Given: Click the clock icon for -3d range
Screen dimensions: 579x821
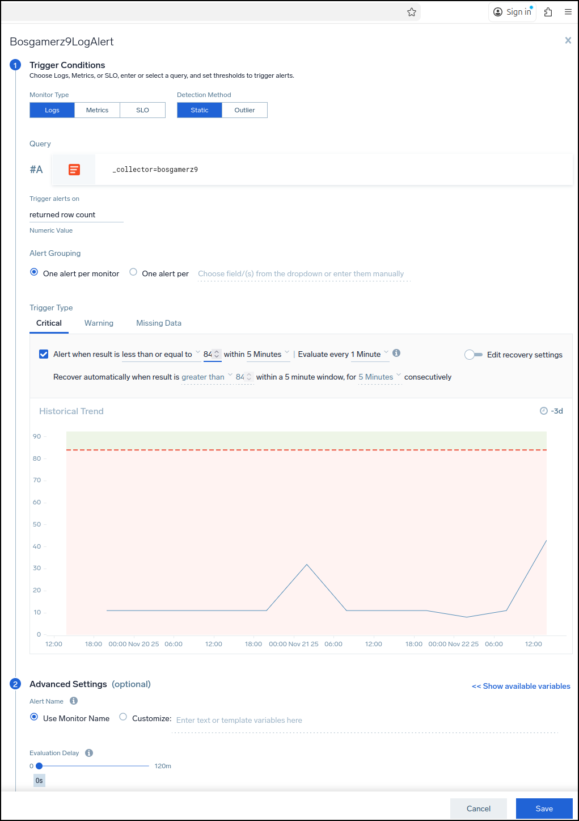Looking at the screenshot, I should (x=543, y=411).
